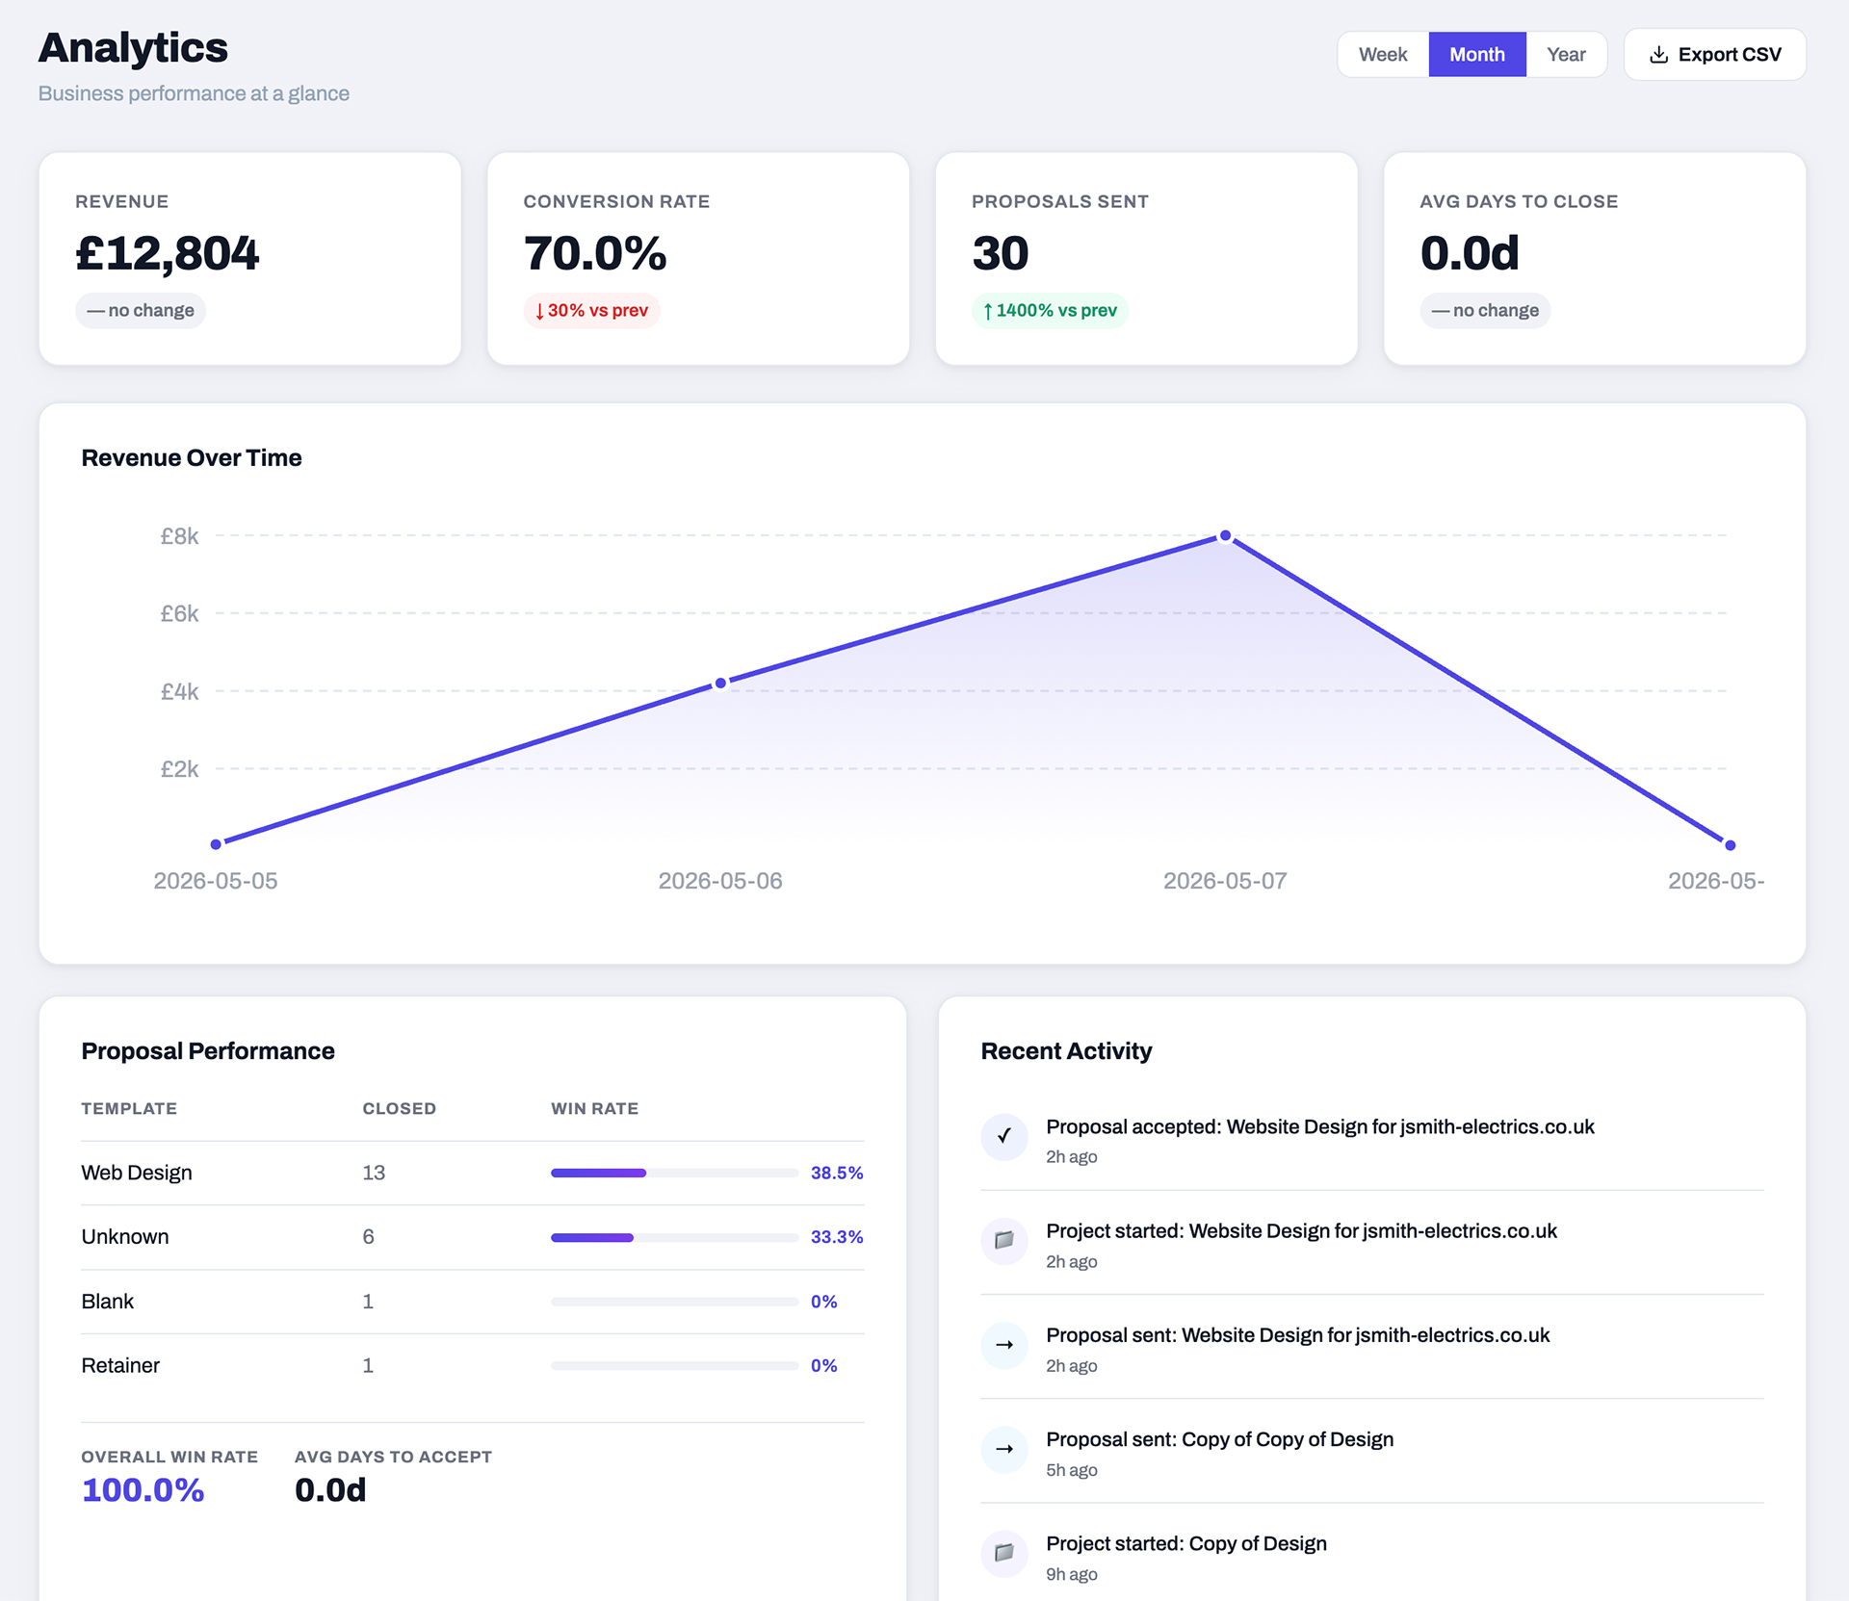Click the 38.5% win rate value
The image size is (1849, 1601).
(837, 1173)
